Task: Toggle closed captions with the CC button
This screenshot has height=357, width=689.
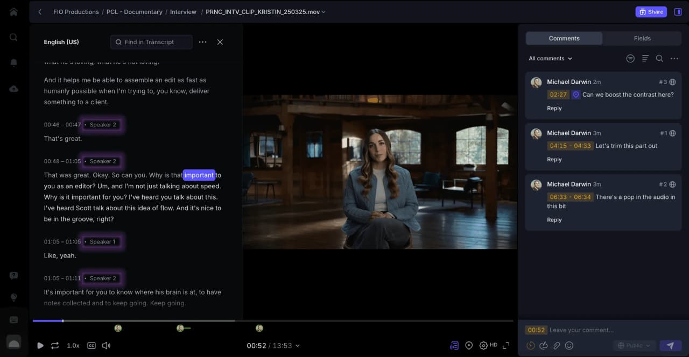Action: [92, 346]
